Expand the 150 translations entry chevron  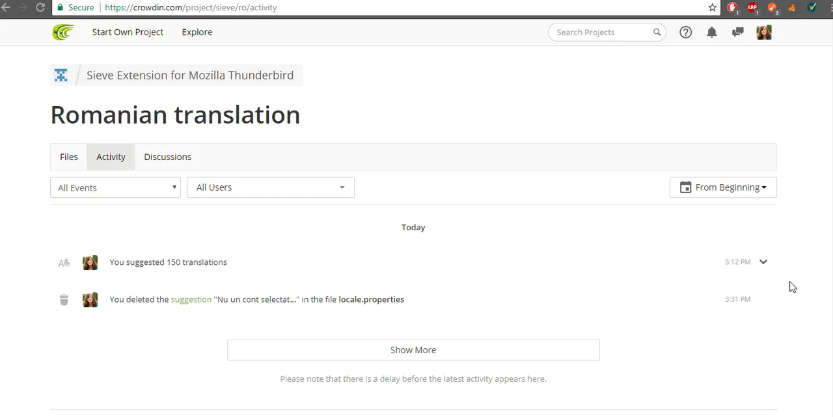(x=763, y=262)
